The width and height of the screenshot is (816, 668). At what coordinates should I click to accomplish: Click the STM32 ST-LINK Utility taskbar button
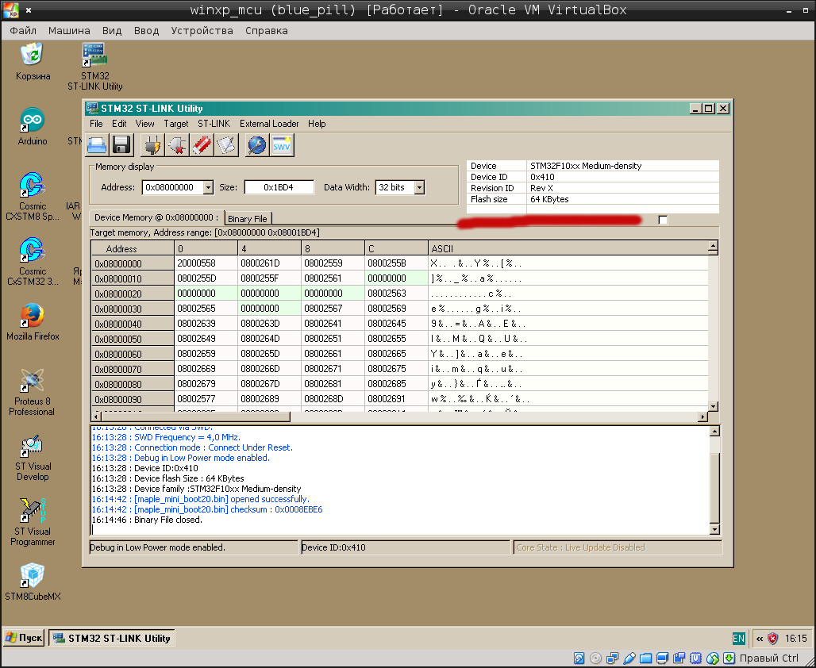click(112, 638)
